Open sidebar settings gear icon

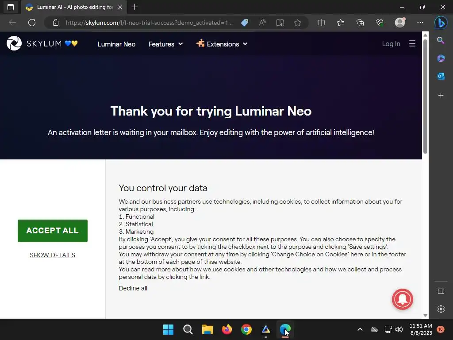pos(441,309)
